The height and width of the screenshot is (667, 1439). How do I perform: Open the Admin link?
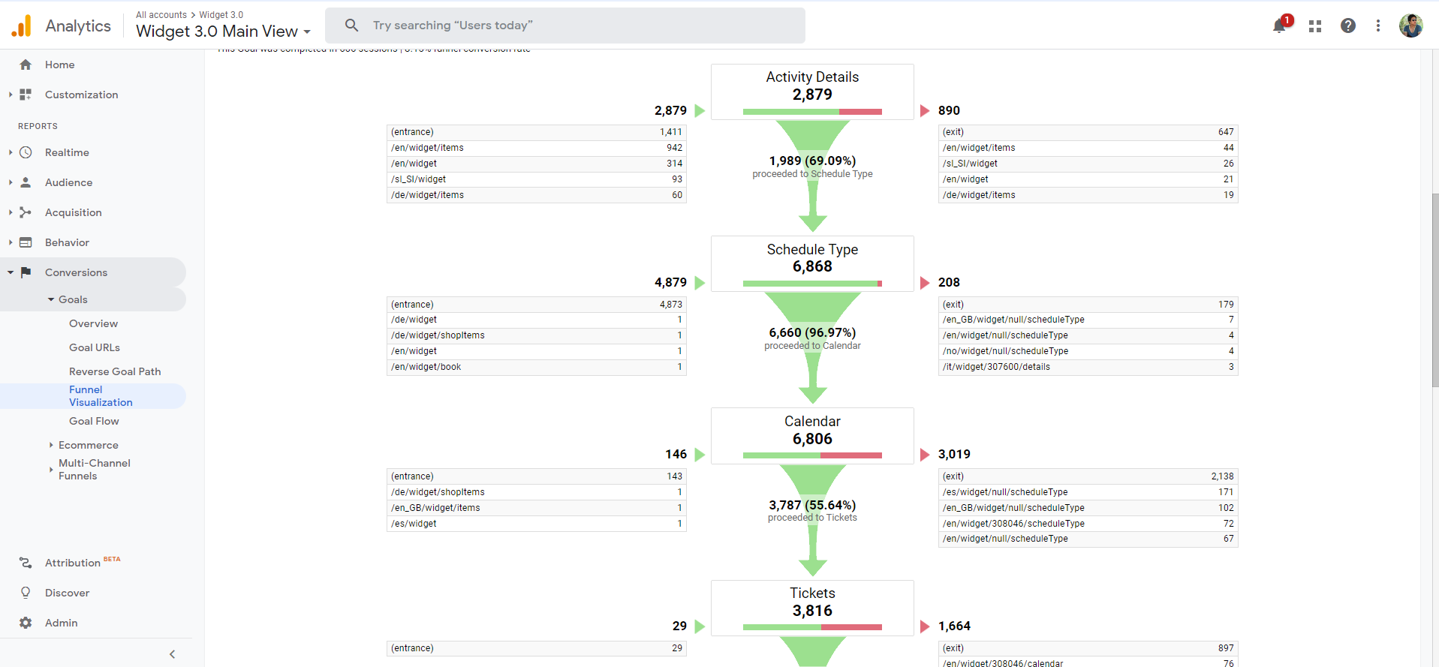click(x=61, y=623)
